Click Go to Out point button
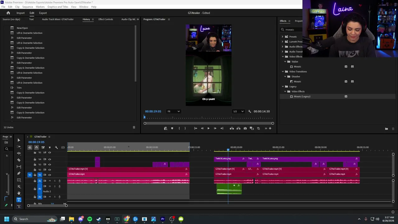 click(222, 128)
